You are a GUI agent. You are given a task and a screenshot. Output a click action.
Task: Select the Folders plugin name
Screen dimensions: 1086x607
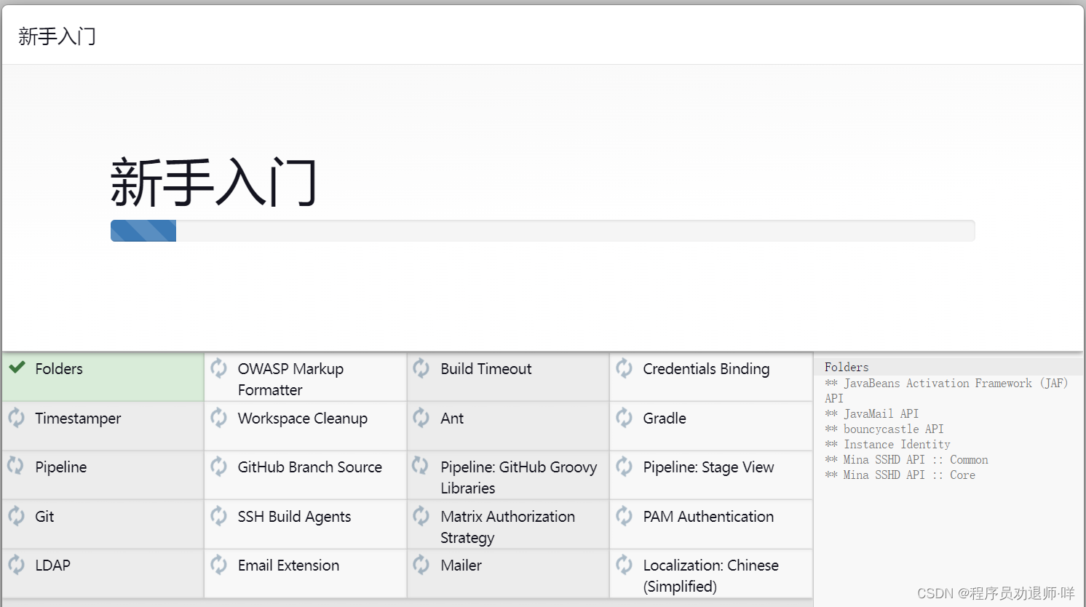point(59,369)
